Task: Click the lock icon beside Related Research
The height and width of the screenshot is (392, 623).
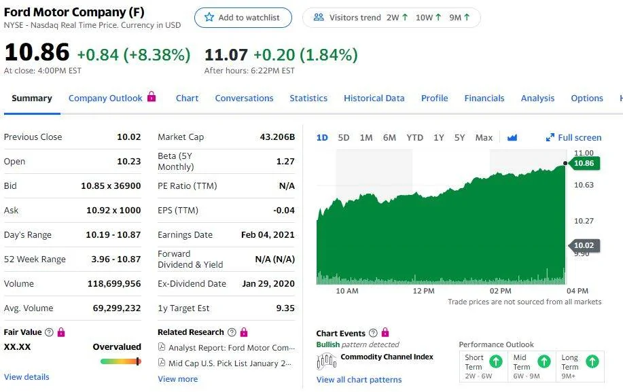Action: point(244,332)
